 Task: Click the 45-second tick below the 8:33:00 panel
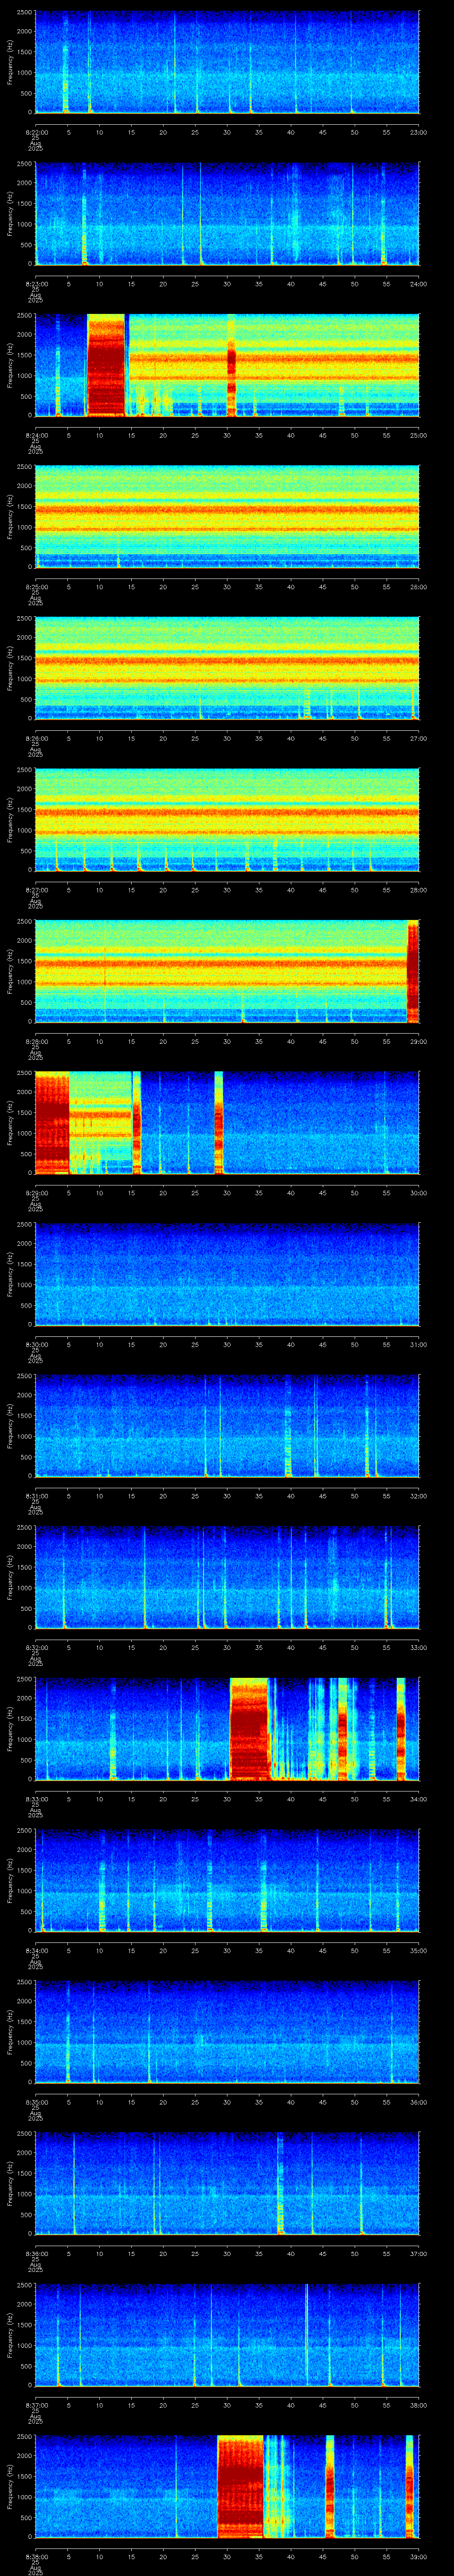pos(322,1800)
